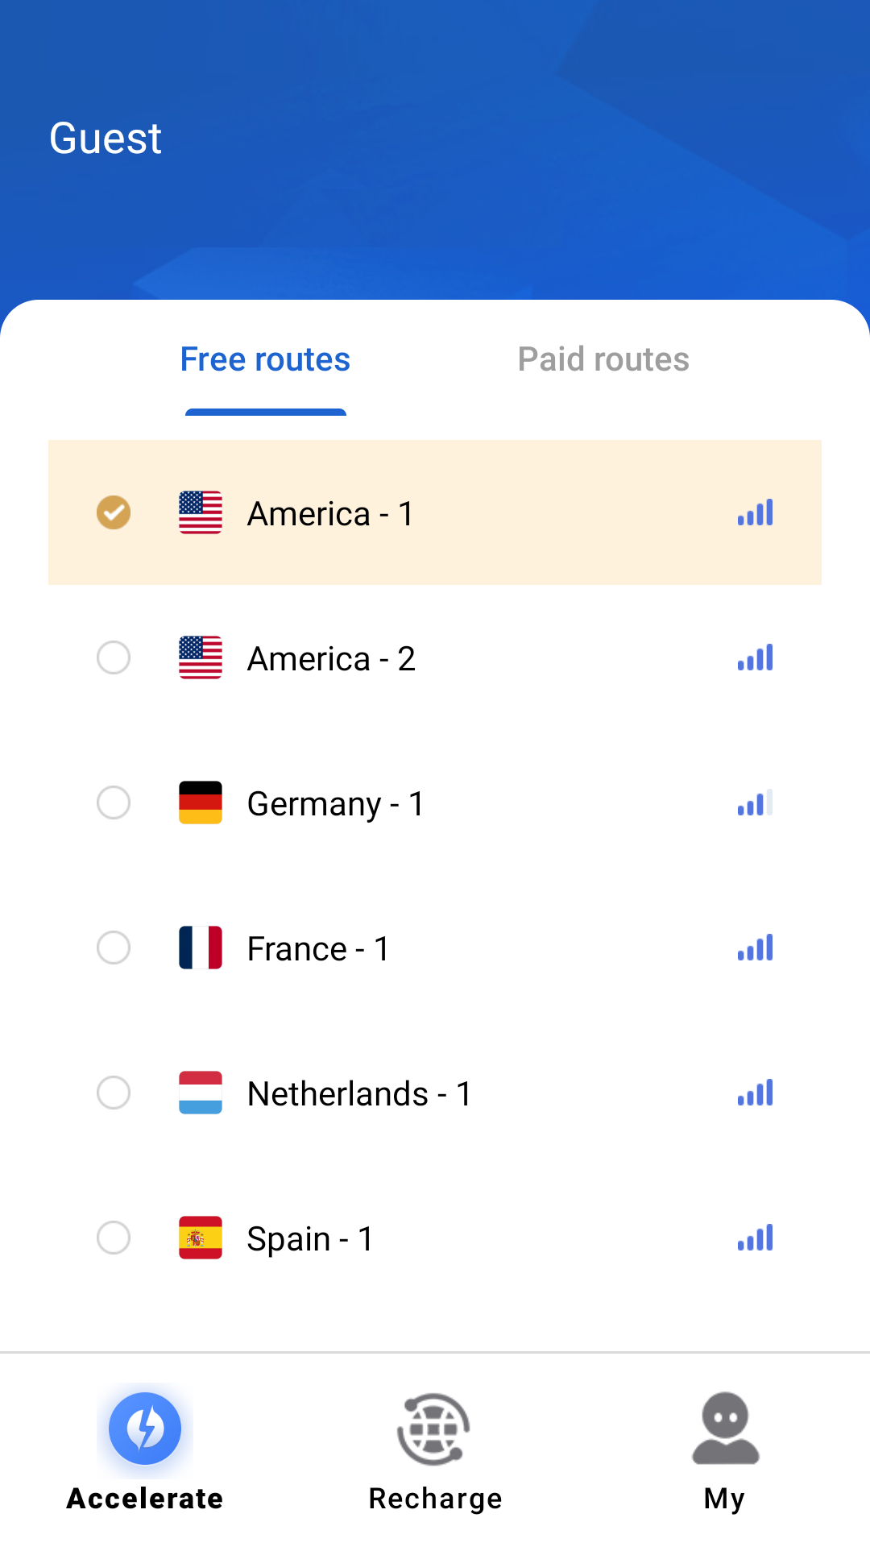Viewport: 870px width, 1547px height.
Task: Click the Netherlands - 1 route label
Action: point(359,1094)
